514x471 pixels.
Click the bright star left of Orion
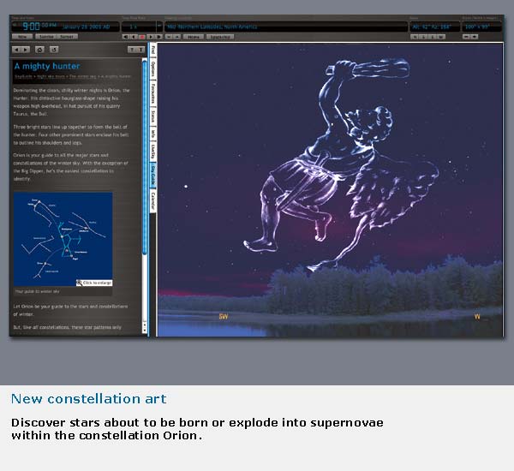[186, 187]
